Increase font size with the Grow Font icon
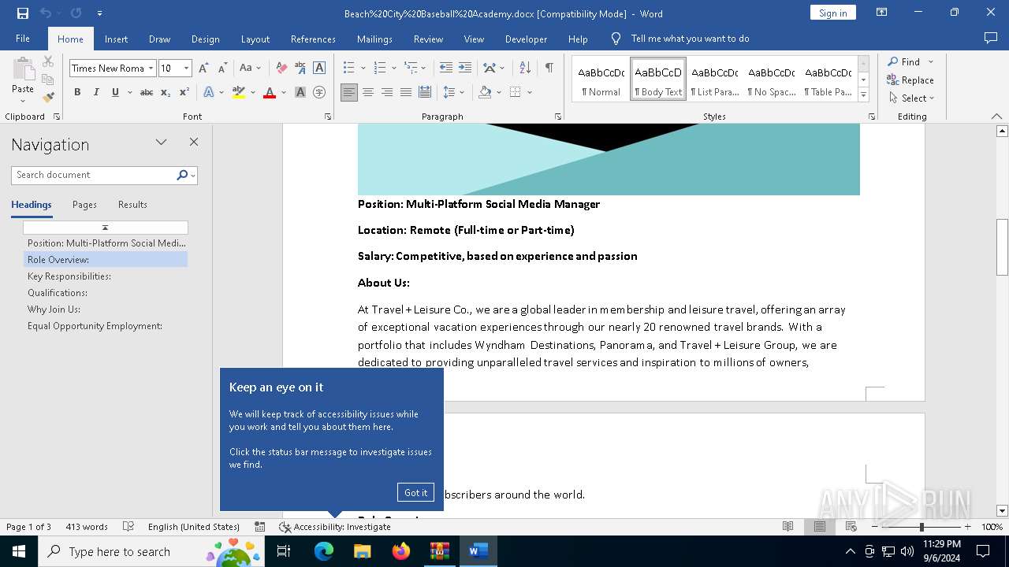 (x=203, y=69)
